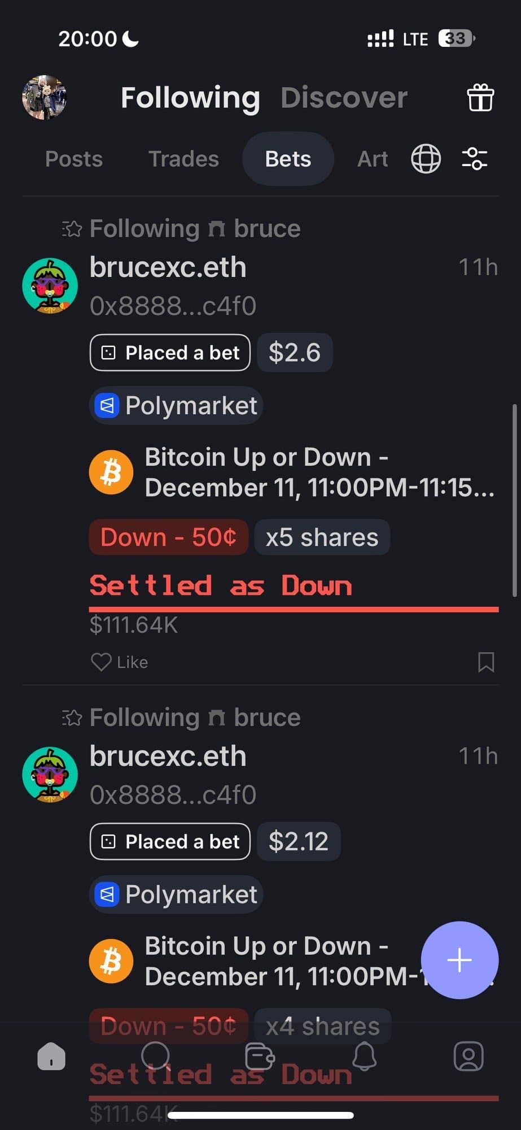Tap the first Polymarket tag
521x1130 pixels.
pos(176,406)
